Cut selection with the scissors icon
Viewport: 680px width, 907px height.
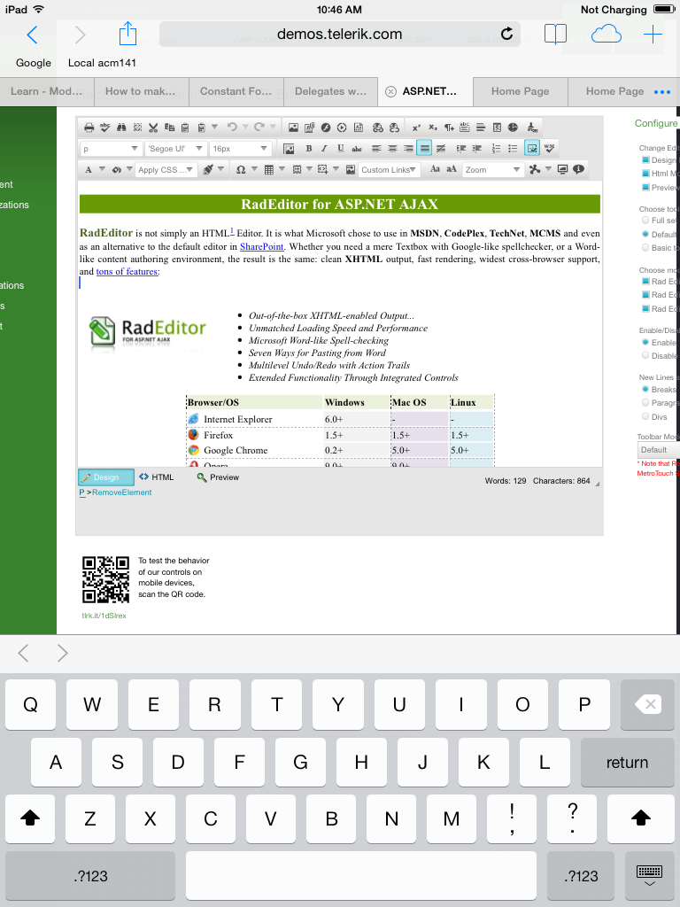click(153, 128)
